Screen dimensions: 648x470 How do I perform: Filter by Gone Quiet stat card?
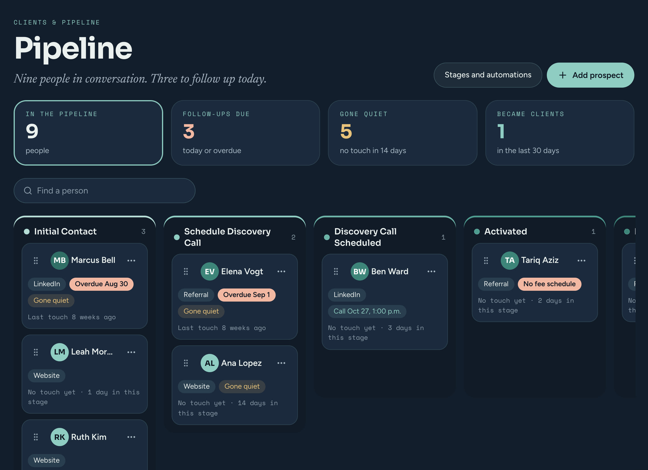[402, 133]
